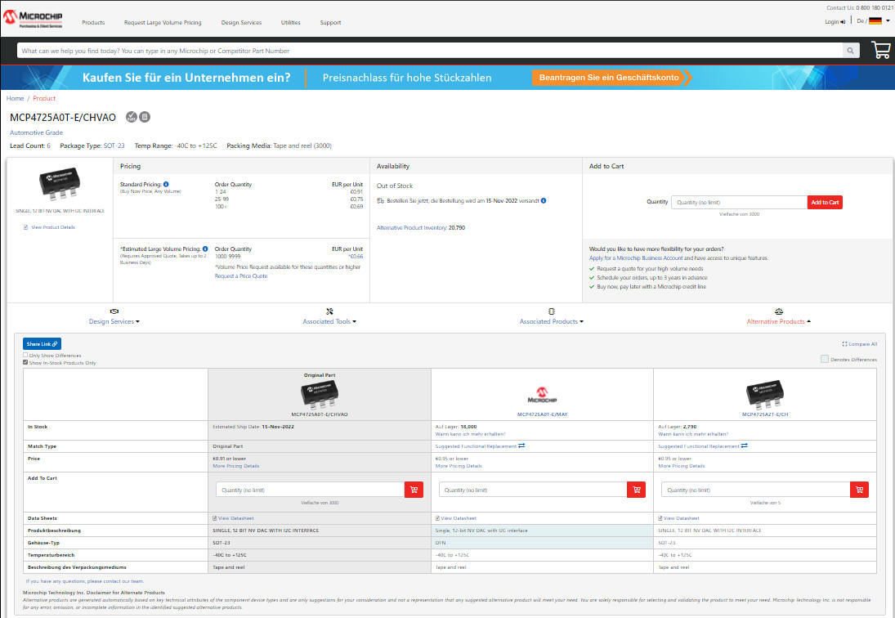Focus Quantity field in Add to Cart panel
895x618 pixels.
click(x=739, y=202)
